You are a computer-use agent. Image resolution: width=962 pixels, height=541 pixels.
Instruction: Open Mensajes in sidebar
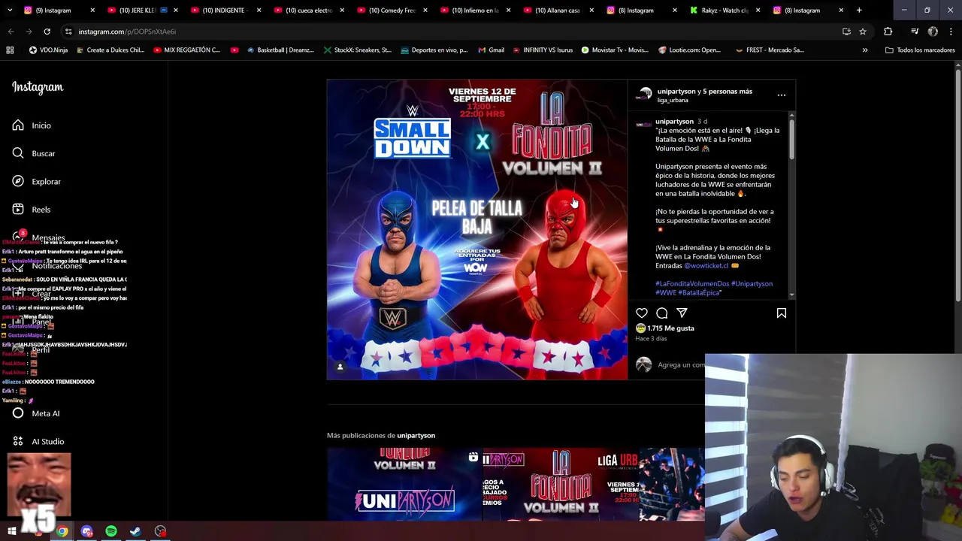pos(38,237)
